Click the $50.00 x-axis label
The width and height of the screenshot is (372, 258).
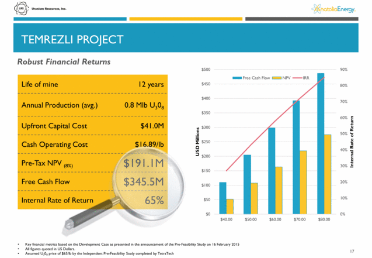pyautogui.click(x=251, y=219)
